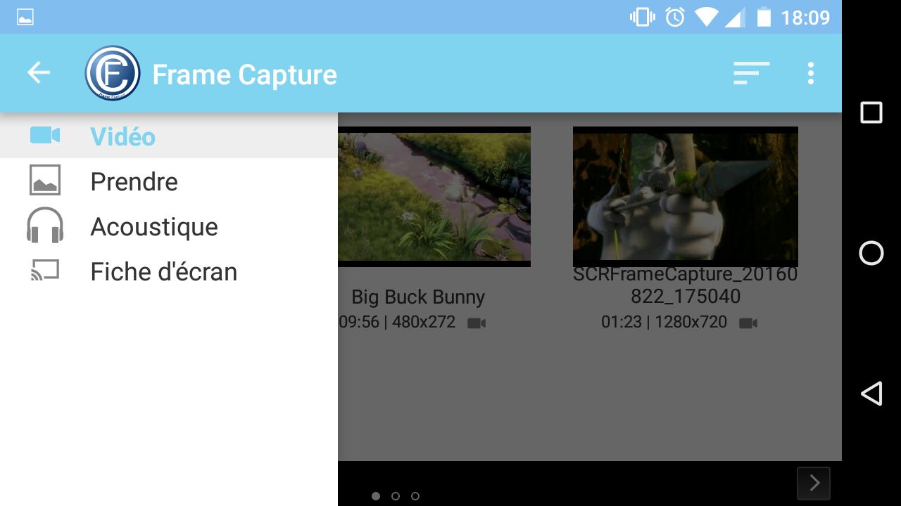Select the video camera icon in drawer

coord(45,135)
